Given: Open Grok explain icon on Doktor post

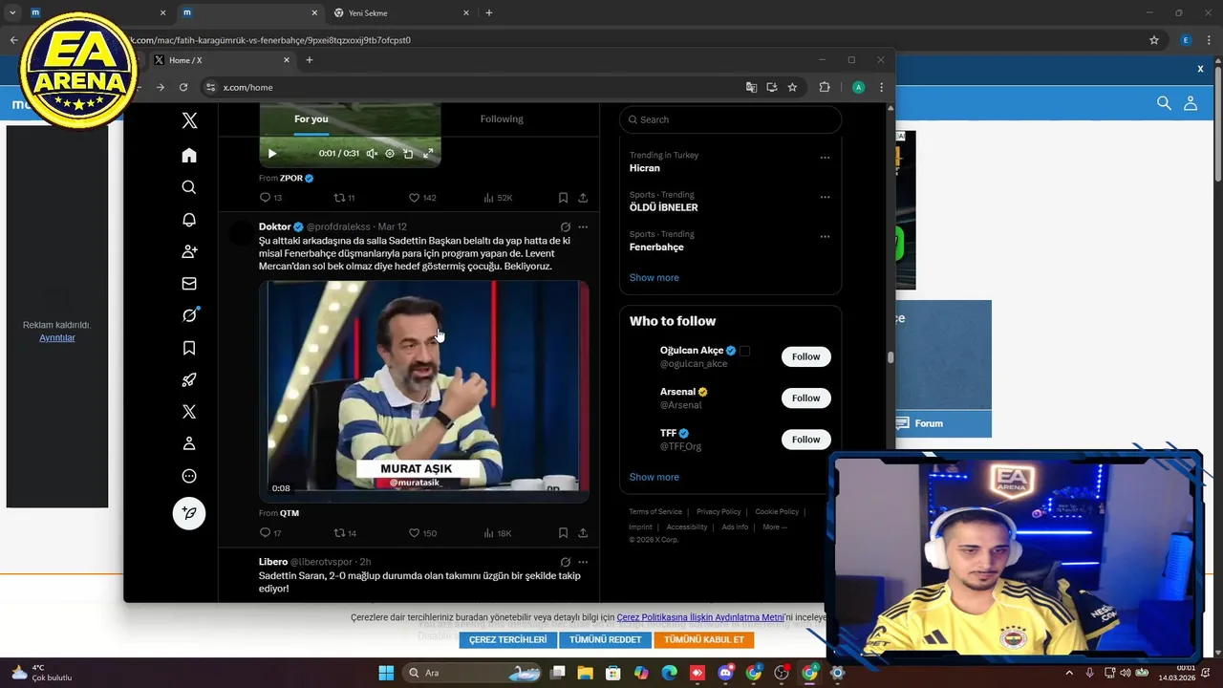Looking at the screenshot, I should pyautogui.click(x=566, y=227).
